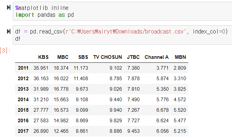The height and width of the screenshot is (140, 232).
Task: Click the MBC value 15.663
Action: pyautogui.click(x=61, y=100)
